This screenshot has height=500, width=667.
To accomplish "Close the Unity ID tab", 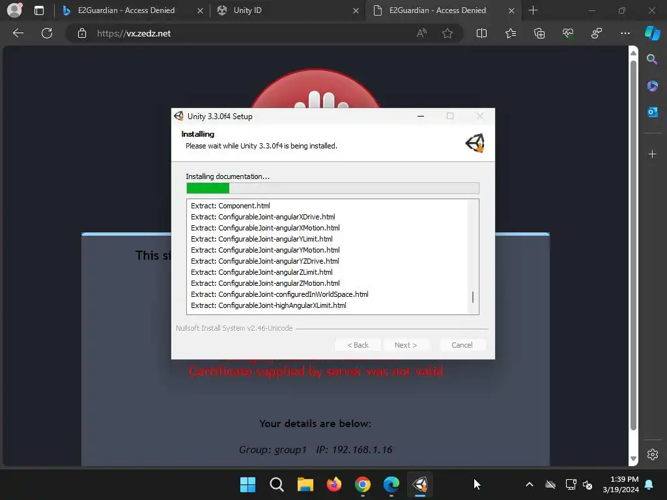I will coord(356,10).
